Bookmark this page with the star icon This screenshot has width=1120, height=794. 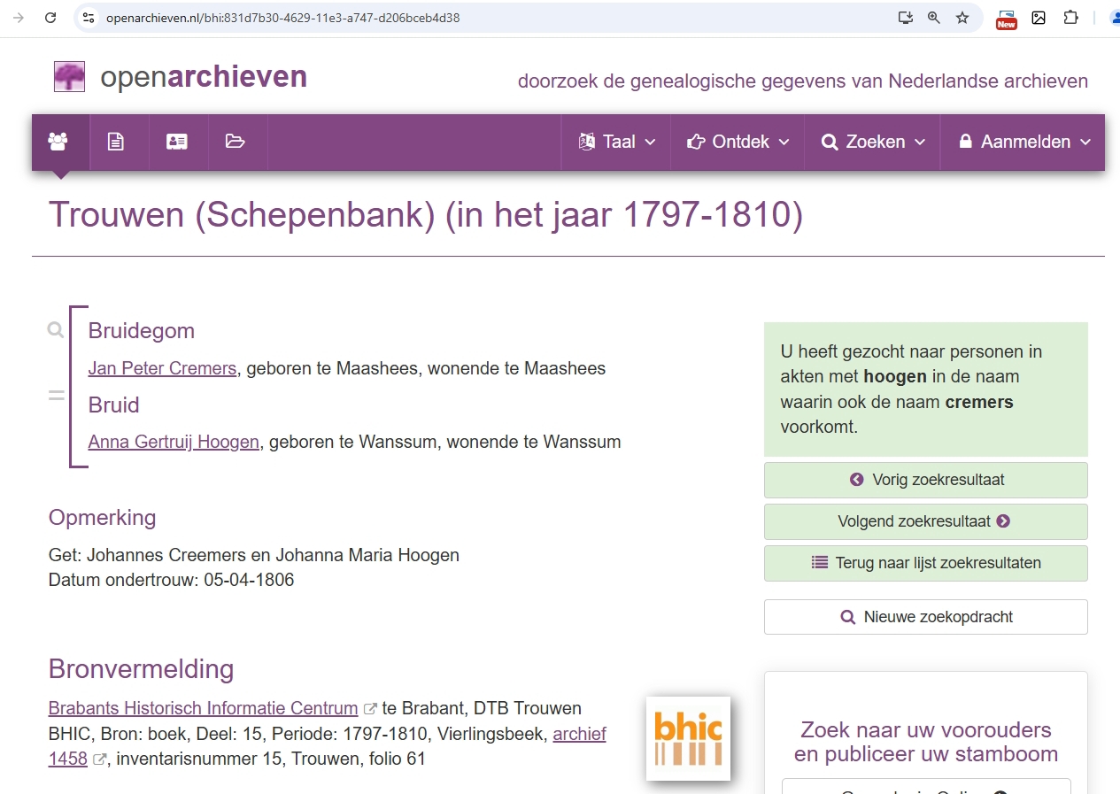tap(962, 18)
